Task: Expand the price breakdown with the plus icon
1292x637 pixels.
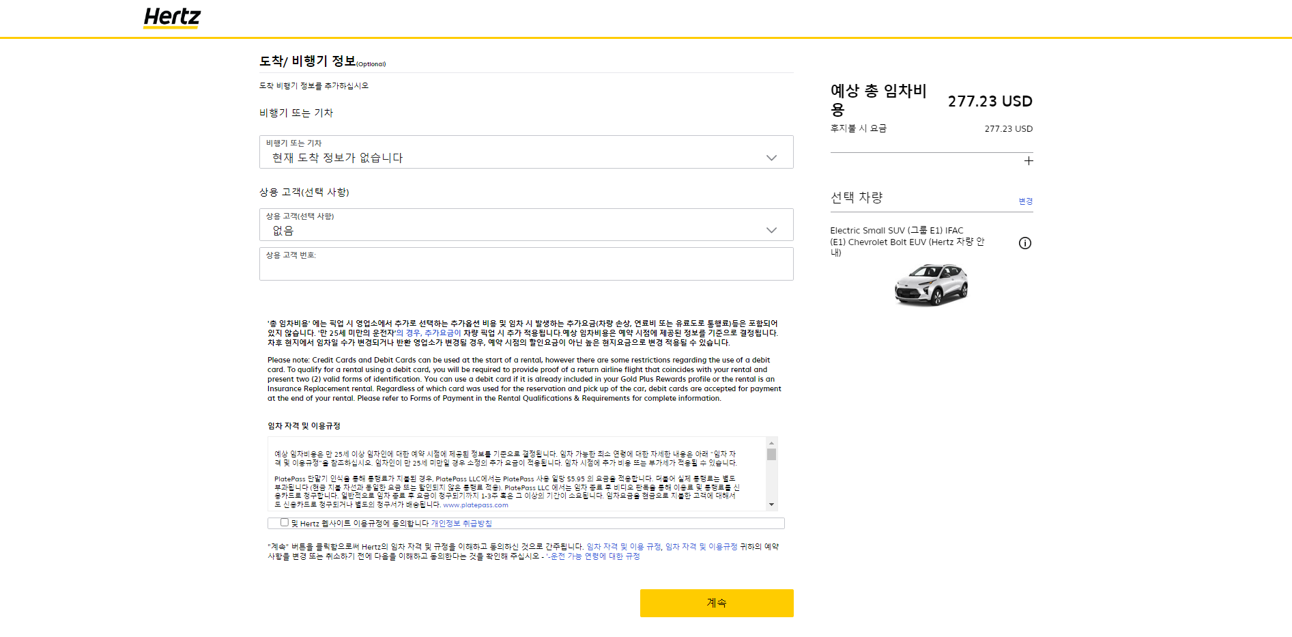Action: (1029, 161)
